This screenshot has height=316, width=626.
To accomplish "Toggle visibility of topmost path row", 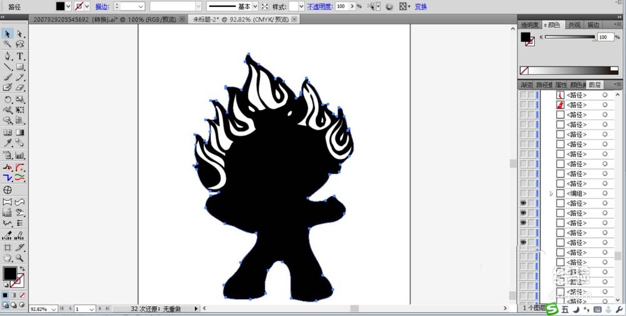I will [523, 95].
